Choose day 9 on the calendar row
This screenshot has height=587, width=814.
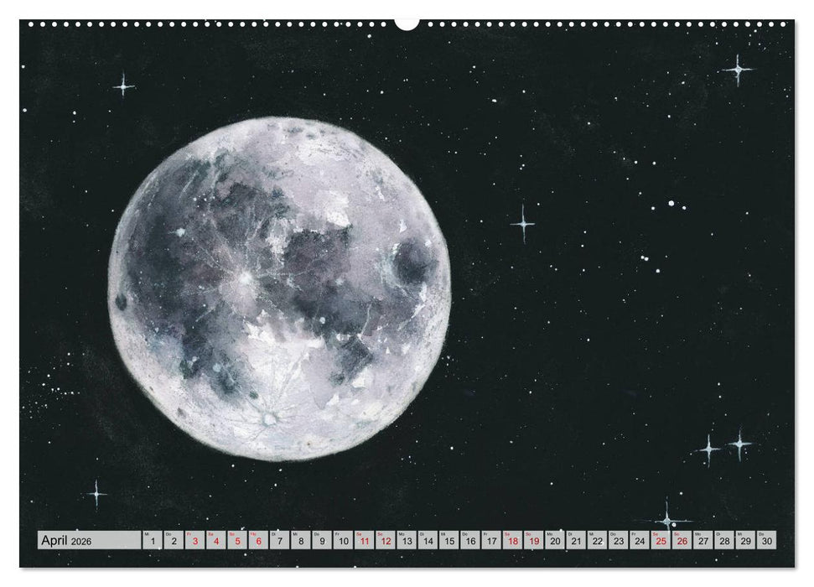coord(322,541)
